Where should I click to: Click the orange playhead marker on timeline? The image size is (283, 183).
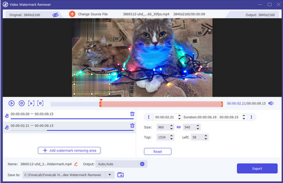pos(101,100)
